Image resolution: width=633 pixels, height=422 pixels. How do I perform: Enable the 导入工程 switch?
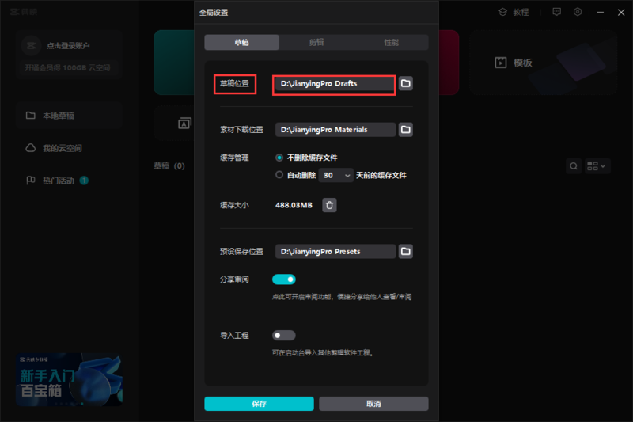(x=283, y=336)
